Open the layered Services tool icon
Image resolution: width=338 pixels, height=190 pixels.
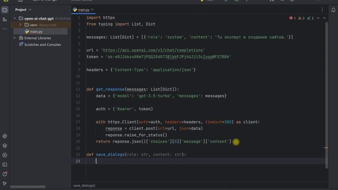pos(5,146)
